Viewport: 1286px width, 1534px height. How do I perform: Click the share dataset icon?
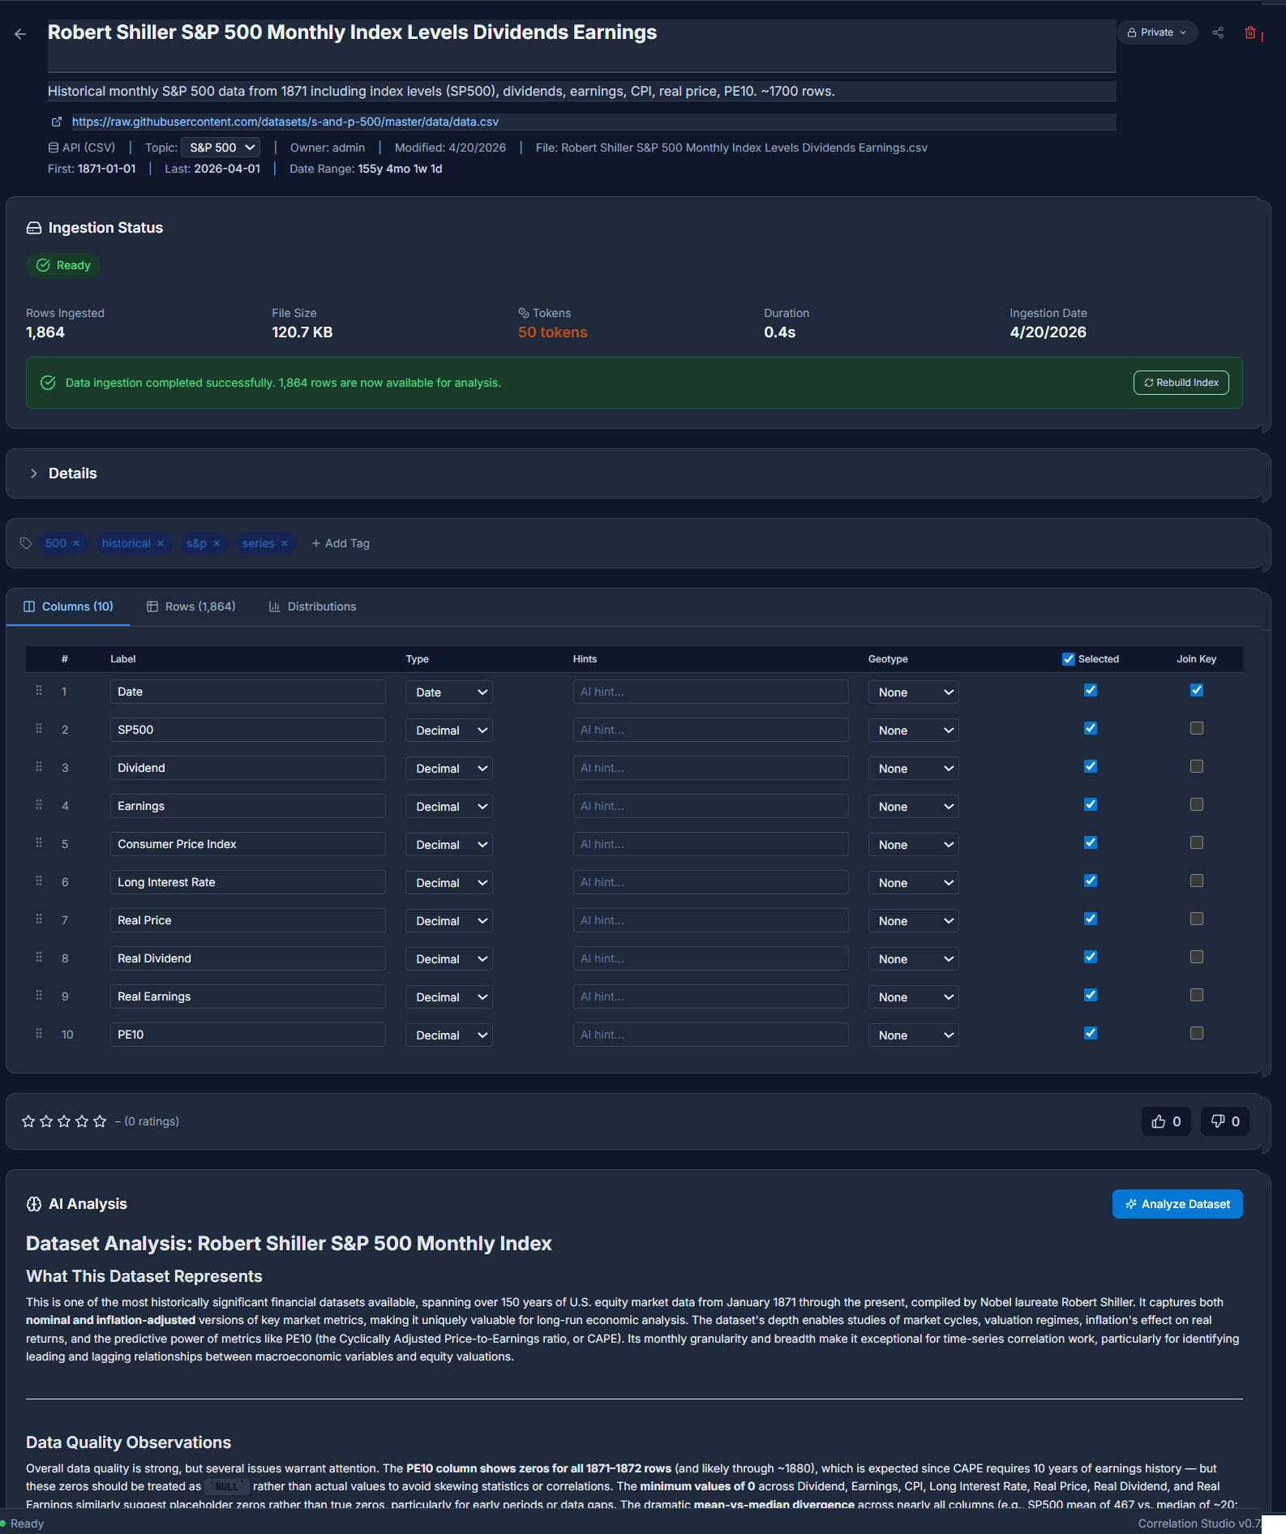coord(1218,32)
